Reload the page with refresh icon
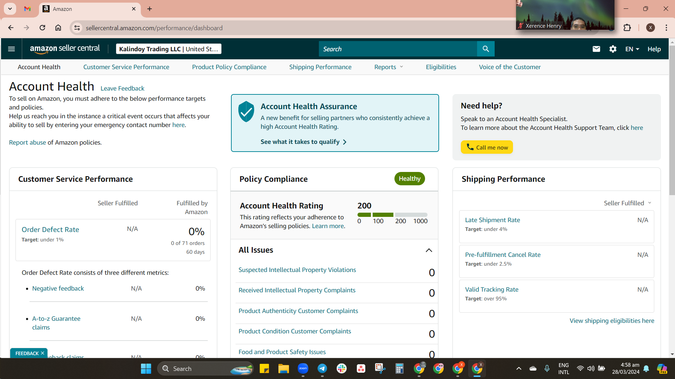 click(42, 28)
